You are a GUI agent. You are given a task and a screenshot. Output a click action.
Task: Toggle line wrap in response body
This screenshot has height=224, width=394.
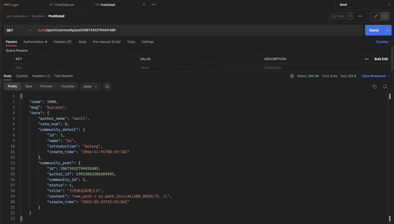(x=107, y=87)
